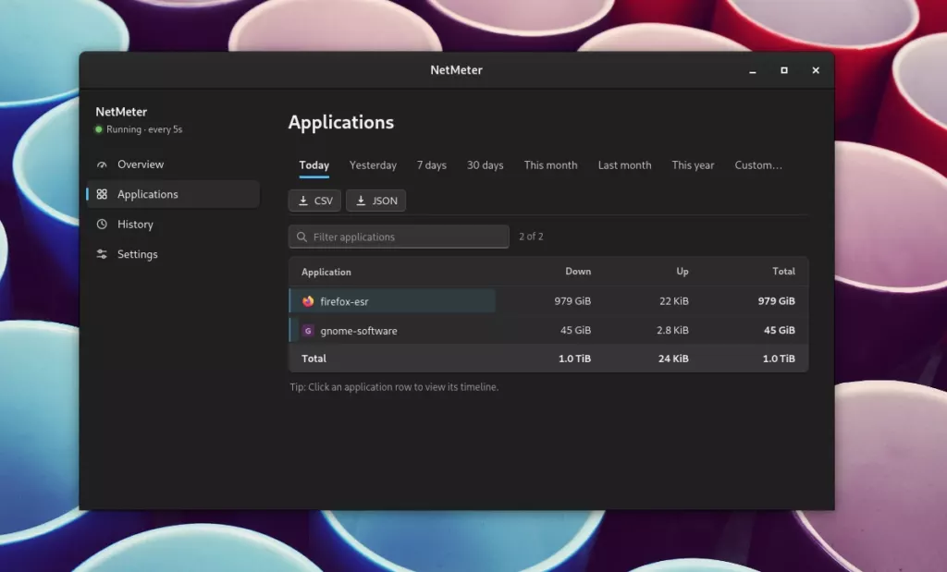This screenshot has height=572, width=947.
Task: Sort by the Total column header
Action: pos(784,272)
